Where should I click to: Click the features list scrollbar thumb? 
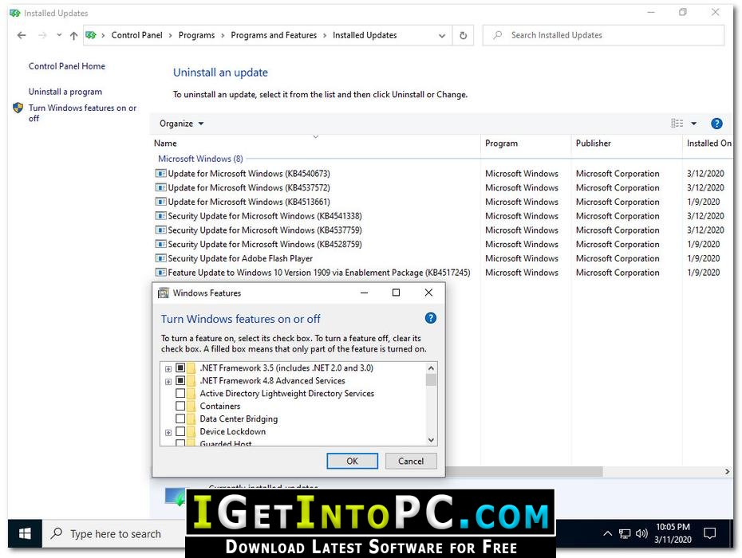pos(431,379)
